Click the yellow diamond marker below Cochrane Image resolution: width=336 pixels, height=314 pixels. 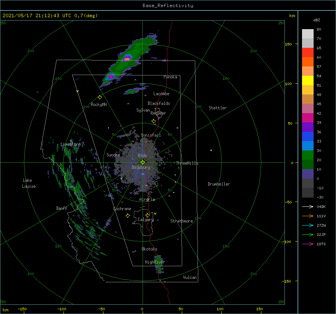(x=128, y=216)
